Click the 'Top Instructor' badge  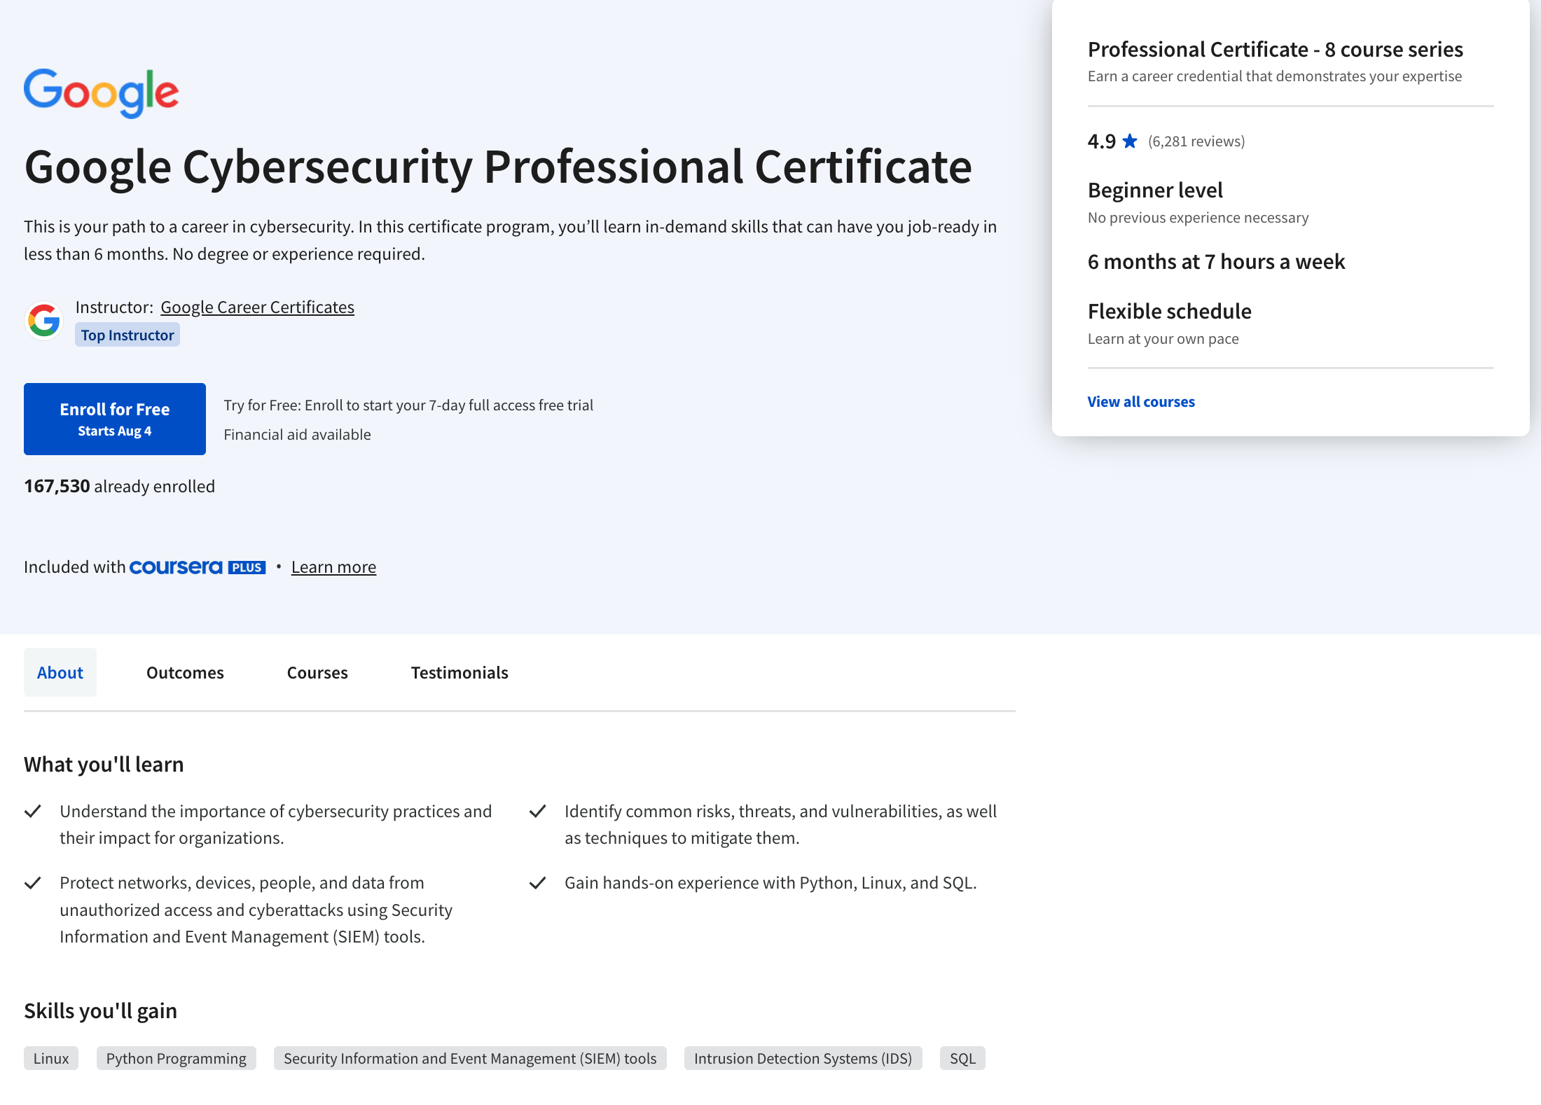point(127,334)
